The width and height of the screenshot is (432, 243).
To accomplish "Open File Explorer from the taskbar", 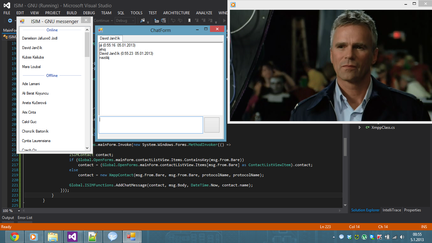I will pyautogui.click(x=53, y=236).
